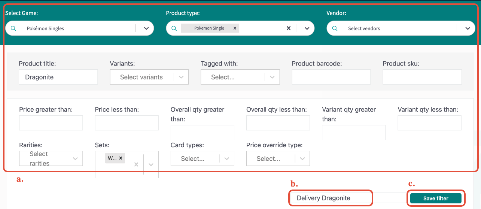Screen dimensions: 481x209
Task: Remove the Pokemon Single tag
Action: click(x=235, y=28)
